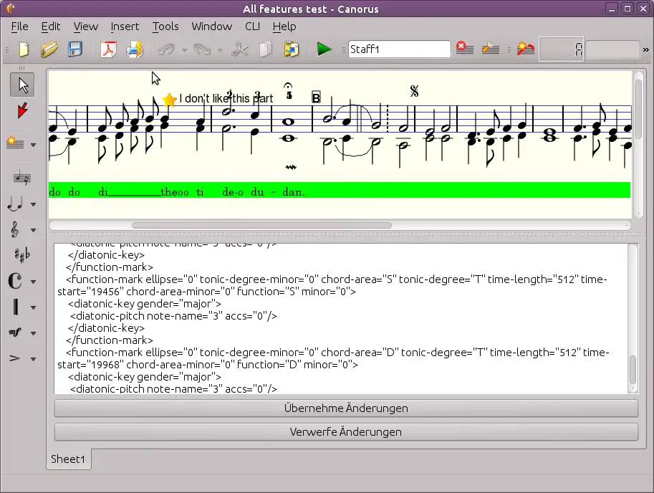Click the Übernehme Änderungen button
Image resolution: width=654 pixels, height=493 pixels.
[x=346, y=408]
